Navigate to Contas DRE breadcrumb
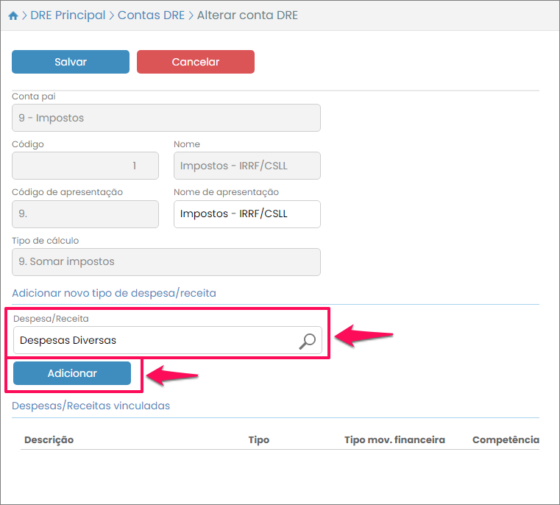560x505 pixels. 151,15
